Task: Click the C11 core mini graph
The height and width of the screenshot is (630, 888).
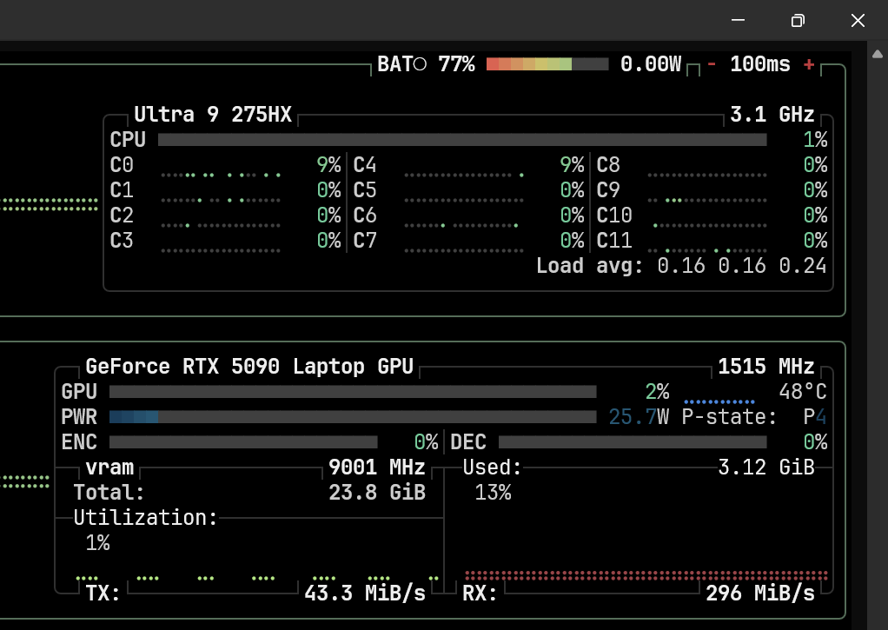Action: pos(707,250)
